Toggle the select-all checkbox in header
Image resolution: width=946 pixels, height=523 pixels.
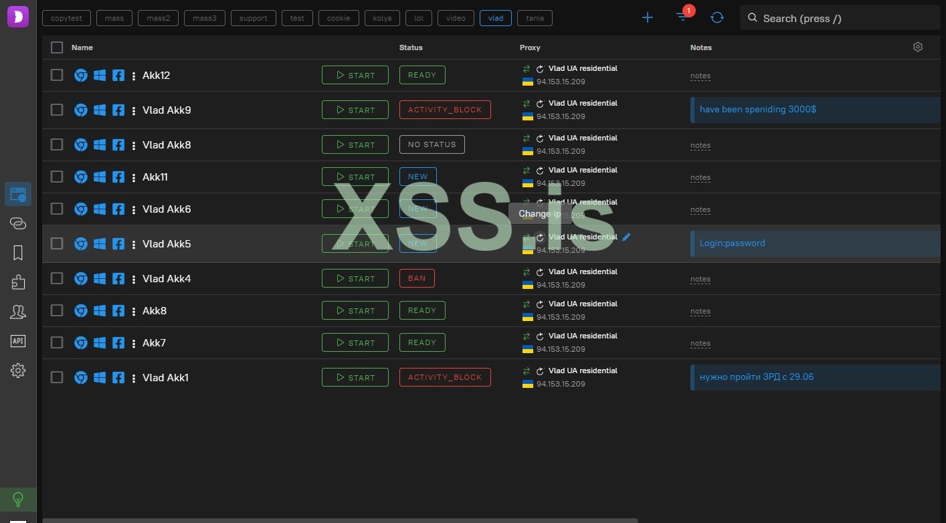[57, 47]
